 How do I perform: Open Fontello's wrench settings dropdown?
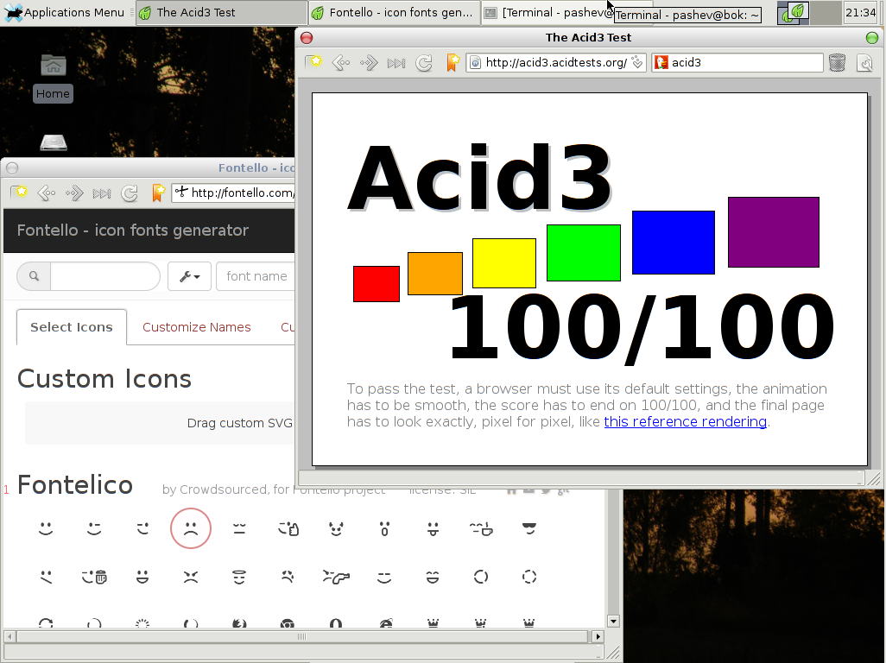pyautogui.click(x=189, y=276)
